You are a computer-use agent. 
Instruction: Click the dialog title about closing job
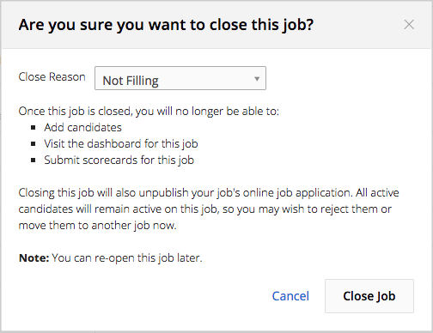166,25
